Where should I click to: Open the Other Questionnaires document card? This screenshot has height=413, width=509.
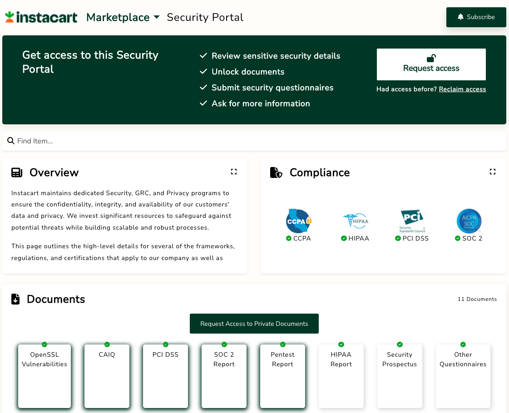click(463, 376)
